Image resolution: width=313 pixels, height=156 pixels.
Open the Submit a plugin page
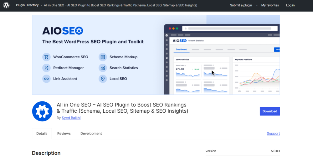pos(241,5)
